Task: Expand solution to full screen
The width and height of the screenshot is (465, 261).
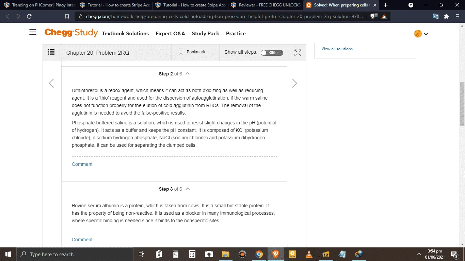Action: pyautogui.click(x=298, y=53)
